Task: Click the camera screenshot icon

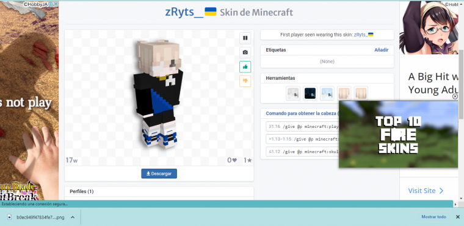Action: tap(245, 52)
